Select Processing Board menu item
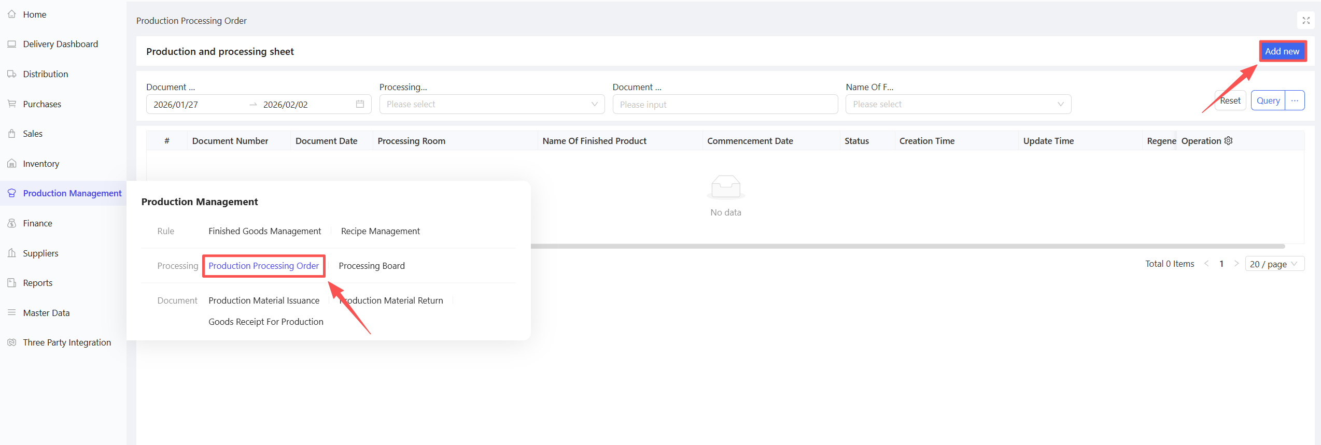 371,266
